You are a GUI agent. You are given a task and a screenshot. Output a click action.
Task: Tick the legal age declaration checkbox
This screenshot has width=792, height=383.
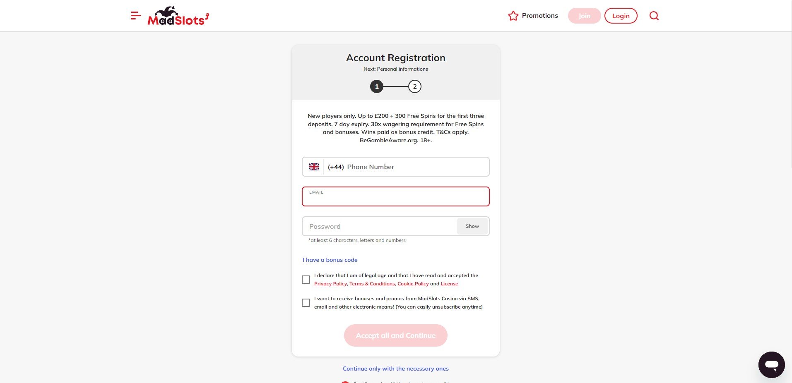(306, 280)
